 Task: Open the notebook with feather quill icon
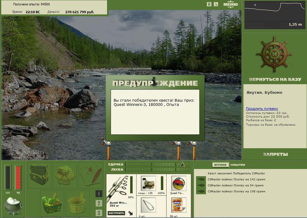click(91, 175)
